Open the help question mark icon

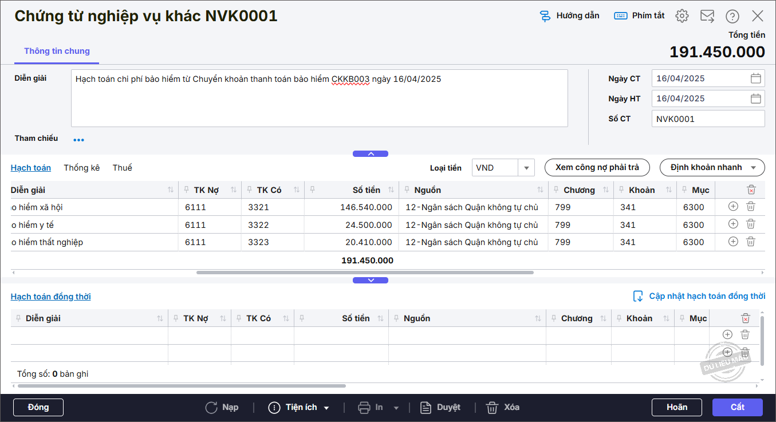(732, 16)
